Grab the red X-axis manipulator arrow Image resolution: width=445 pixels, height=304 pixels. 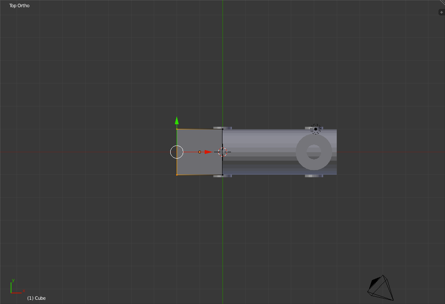208,152
